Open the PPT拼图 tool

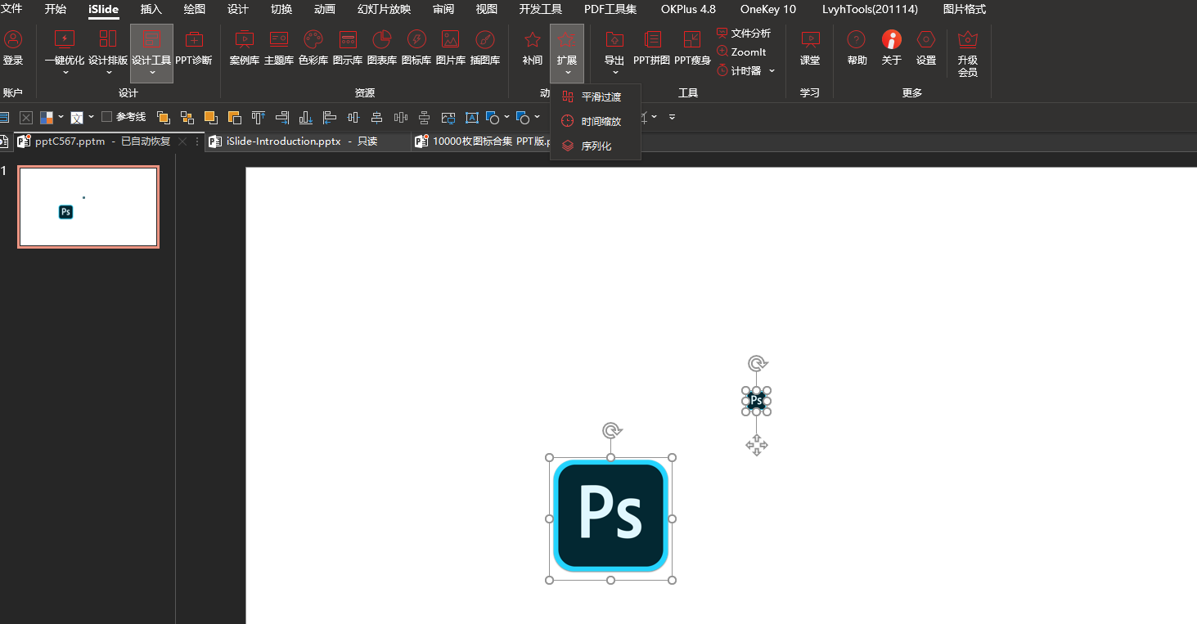click(x=652, y=47)
